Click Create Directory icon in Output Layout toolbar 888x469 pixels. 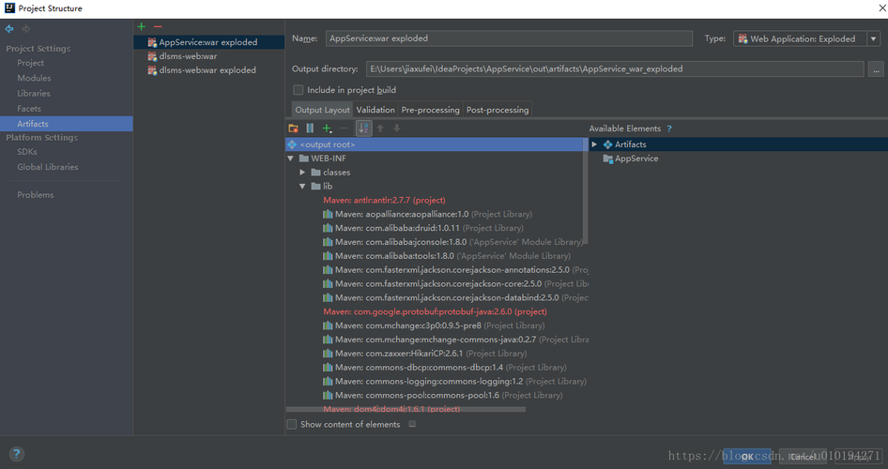point(293,129)
